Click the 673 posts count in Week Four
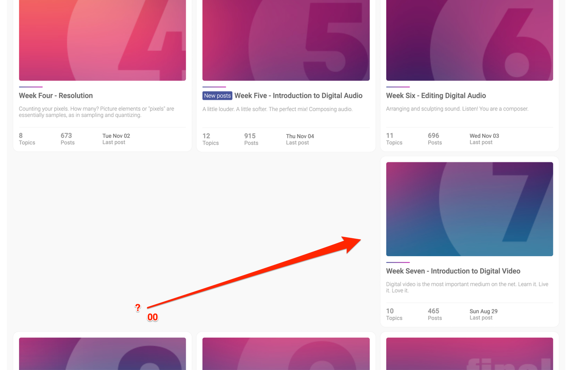582x370 pixels. pos(66,136)
